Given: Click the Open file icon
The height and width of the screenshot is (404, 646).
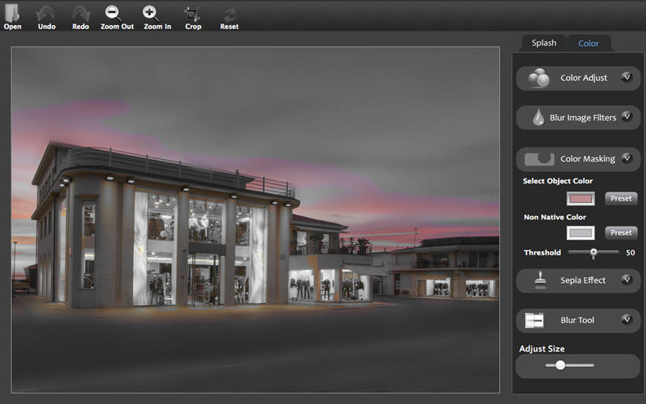Looking at the screenshot, I should 12,13.
